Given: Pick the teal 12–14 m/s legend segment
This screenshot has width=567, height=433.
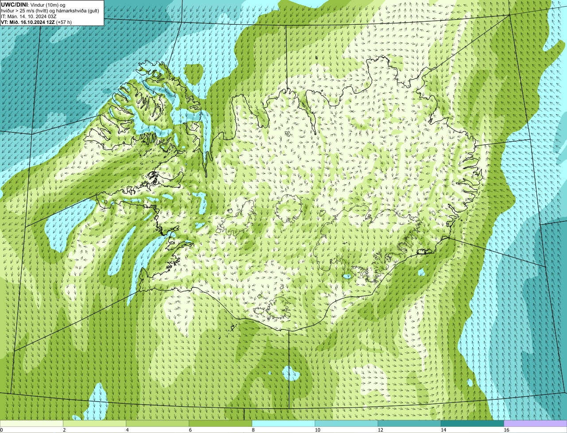Looking at the screenshot, I should click(x=409, y=423).
